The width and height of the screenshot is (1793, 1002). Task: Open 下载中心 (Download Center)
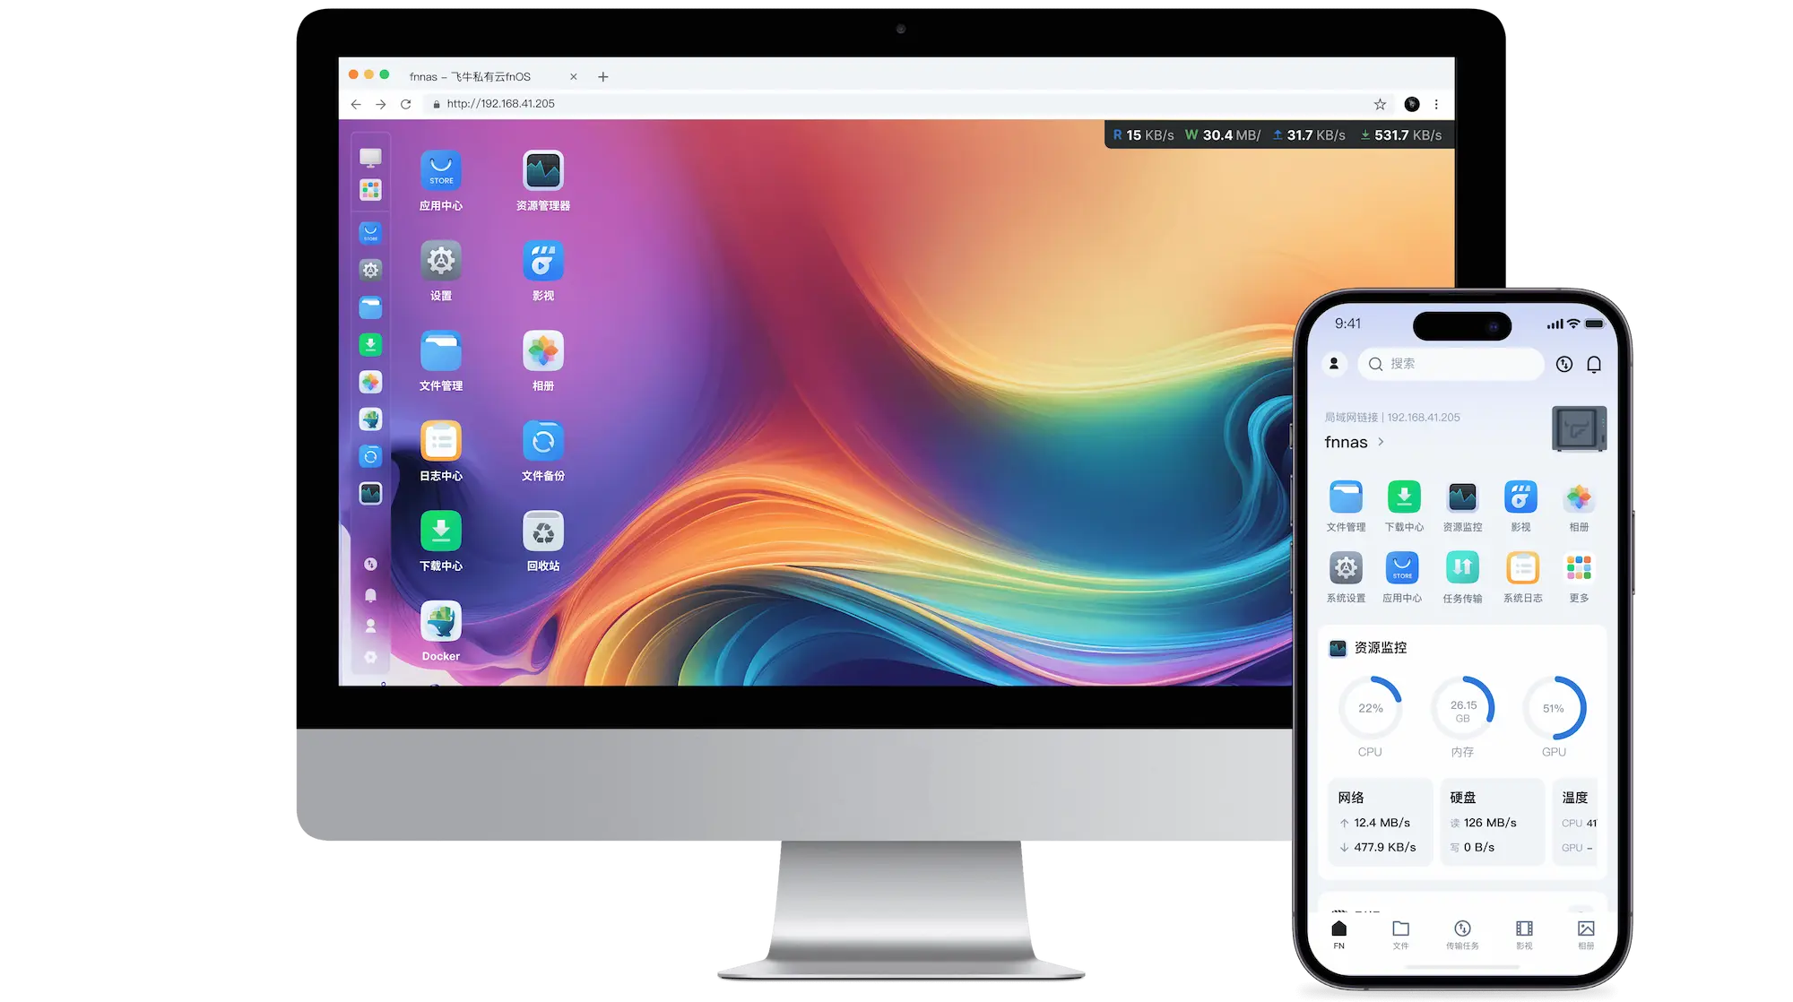pyautogui.click(x=439, y=531)
